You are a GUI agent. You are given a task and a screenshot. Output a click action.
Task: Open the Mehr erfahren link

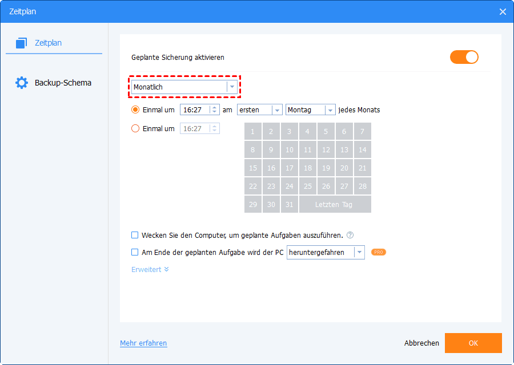click(x=143, y=343)
